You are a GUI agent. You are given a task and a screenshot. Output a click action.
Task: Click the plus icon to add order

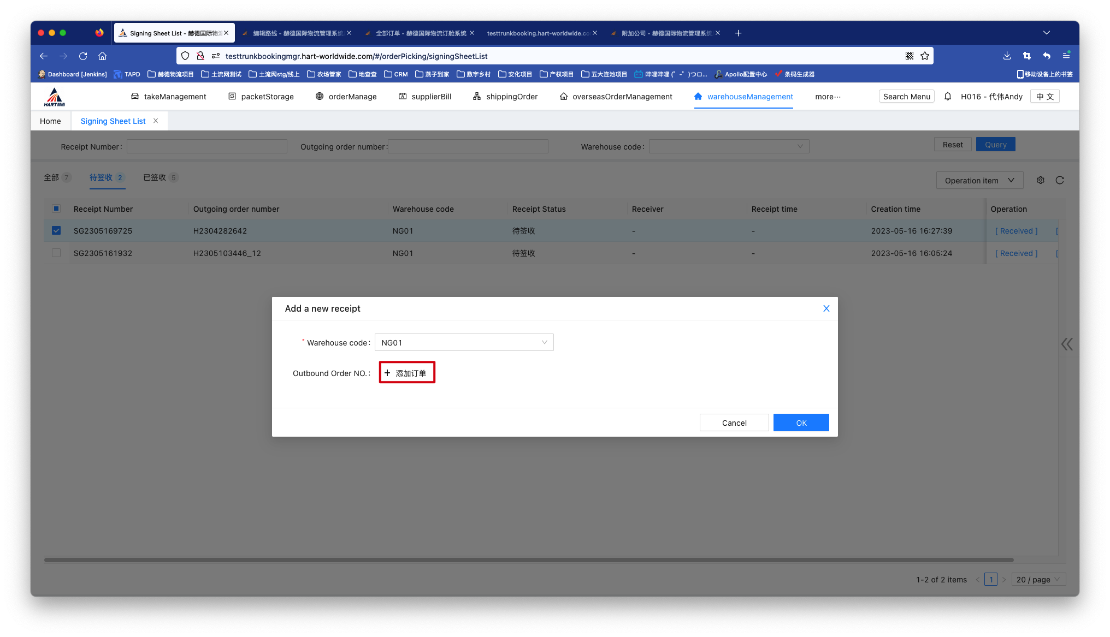(x=387, y=373)
